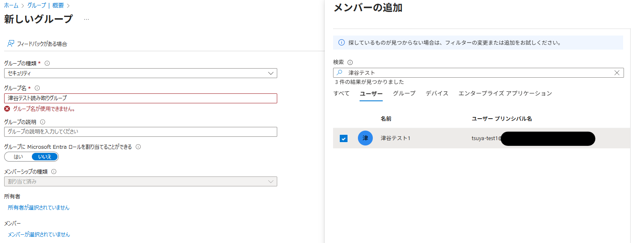Click the info icon next to 検索 label
The image size is (631, 243).
(350, 62)
